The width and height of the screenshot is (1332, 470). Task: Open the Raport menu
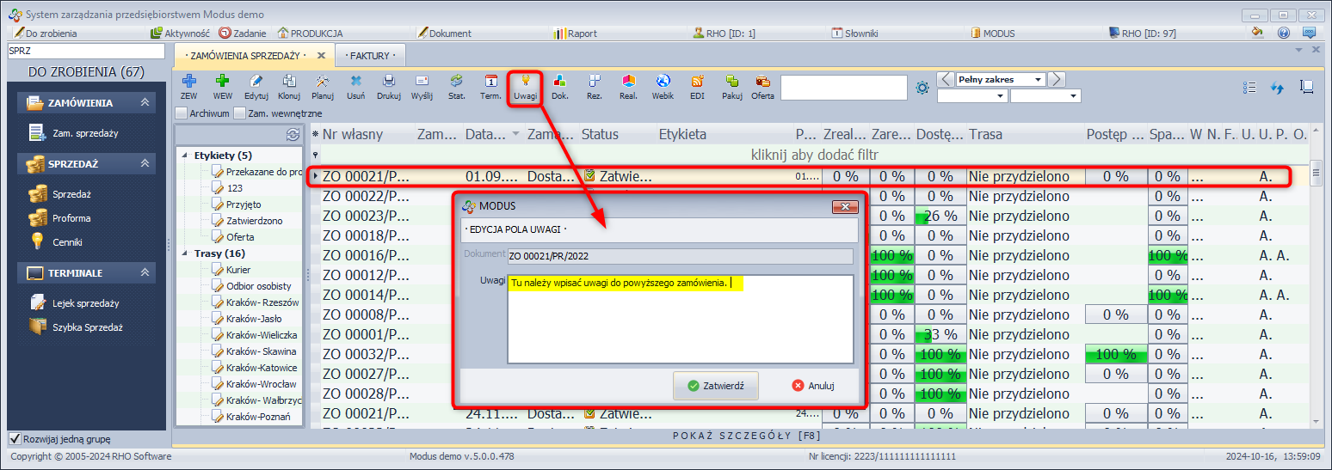(x=576, y=33)
